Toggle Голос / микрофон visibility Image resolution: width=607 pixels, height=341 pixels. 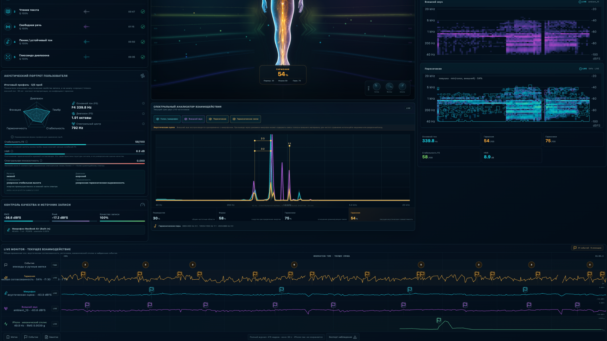(167, 119)
